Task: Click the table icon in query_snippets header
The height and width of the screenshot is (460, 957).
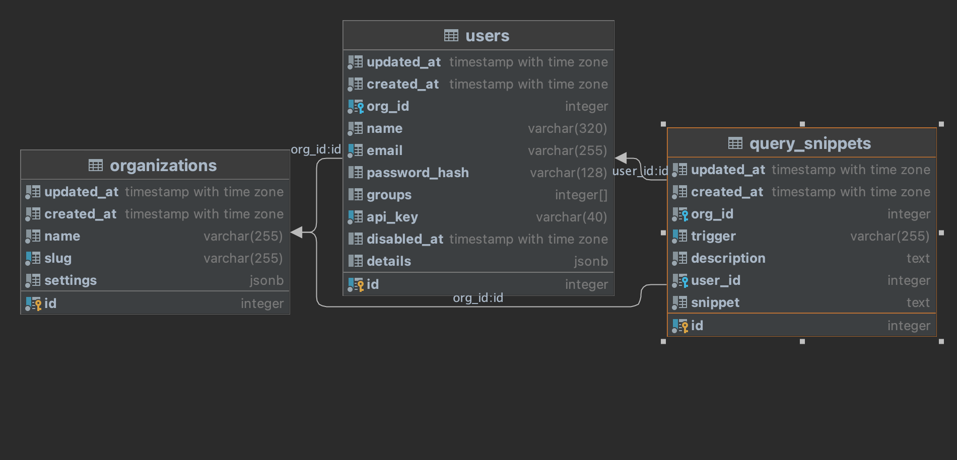Action: coord(734,143)
